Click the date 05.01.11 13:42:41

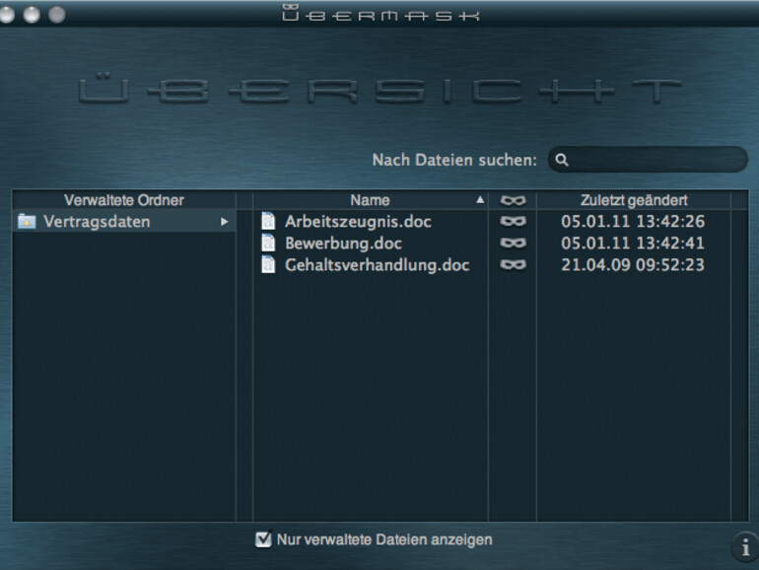pyautogui.click(x=633, y=244)
